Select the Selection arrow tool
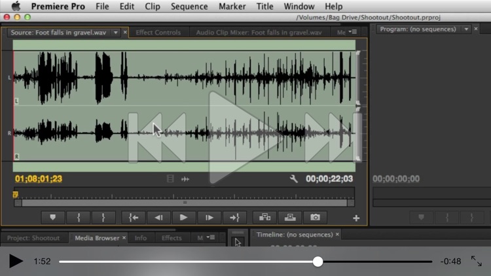The height and width of the screenshot is (276, 491). coord(238,242)
